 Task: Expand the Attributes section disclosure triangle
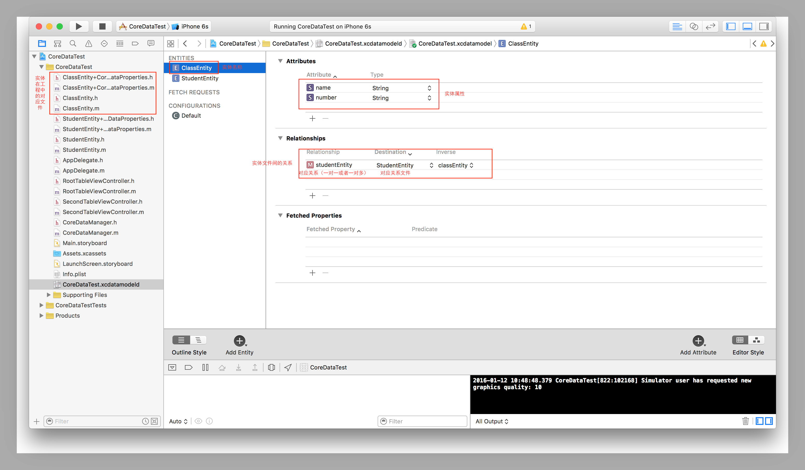click(280, 61)
